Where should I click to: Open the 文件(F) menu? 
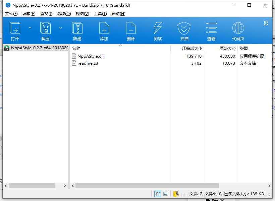11,14
